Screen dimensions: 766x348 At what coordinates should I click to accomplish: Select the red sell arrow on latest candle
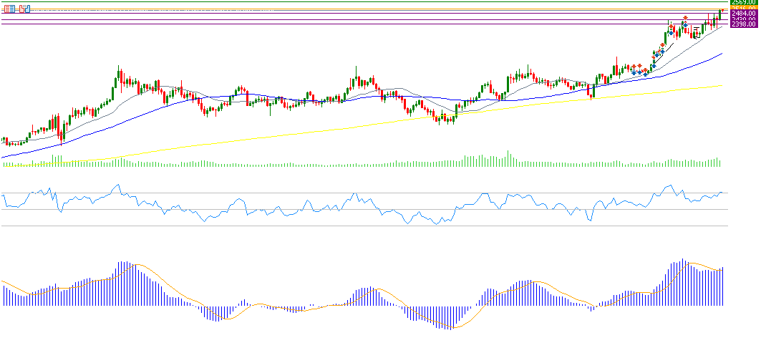[x=721, y=9]
